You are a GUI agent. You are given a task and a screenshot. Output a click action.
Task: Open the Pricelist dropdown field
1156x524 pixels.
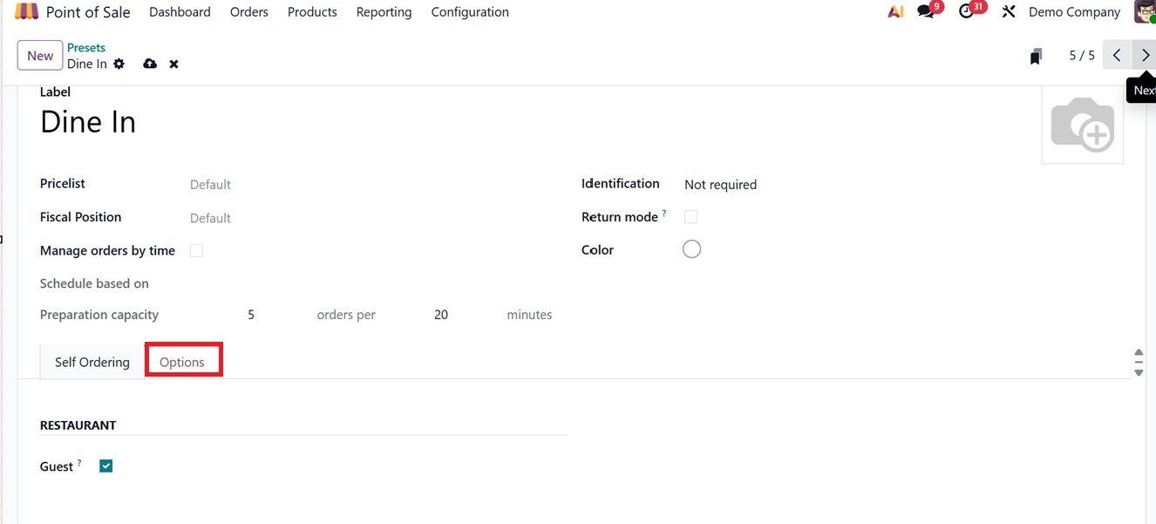[x=262, y=185]
